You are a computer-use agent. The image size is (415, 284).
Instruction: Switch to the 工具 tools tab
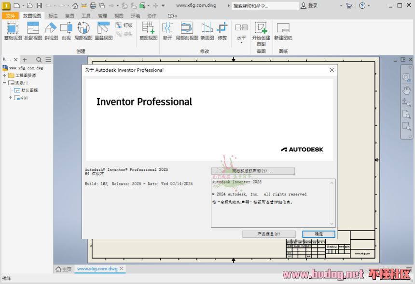point(86,16)
